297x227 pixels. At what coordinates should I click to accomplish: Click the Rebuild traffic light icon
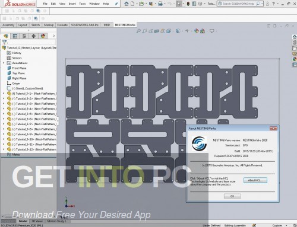click(188, 4)
